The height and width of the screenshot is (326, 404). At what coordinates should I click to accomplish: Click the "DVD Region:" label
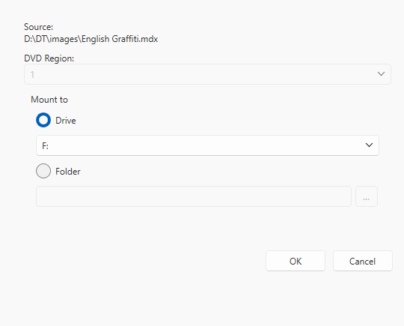(49, 58)
